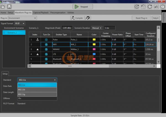Open the help question mark icon
Screen dimensions: 166x117
pyautogui.click(x=163, y=7)
